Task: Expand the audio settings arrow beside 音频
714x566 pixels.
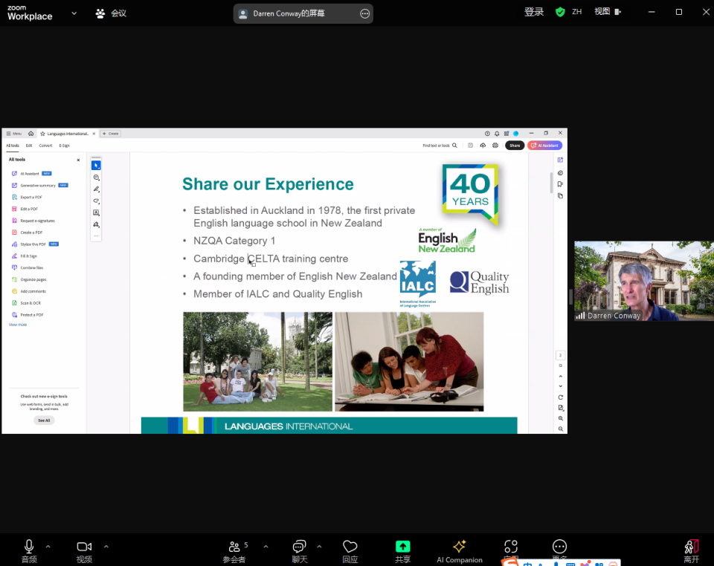Action: pyautogui.click(x=48, y=547)
